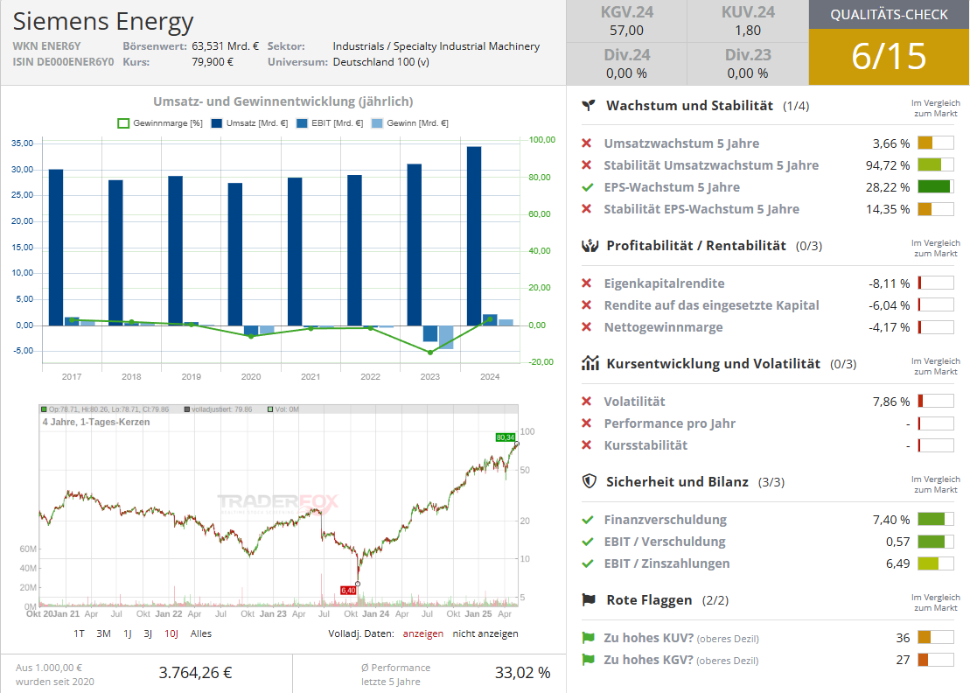Screen dimensions: 970x693
Task: Click red X next to Nettogewinnmarge
Action: click(586, 326)
